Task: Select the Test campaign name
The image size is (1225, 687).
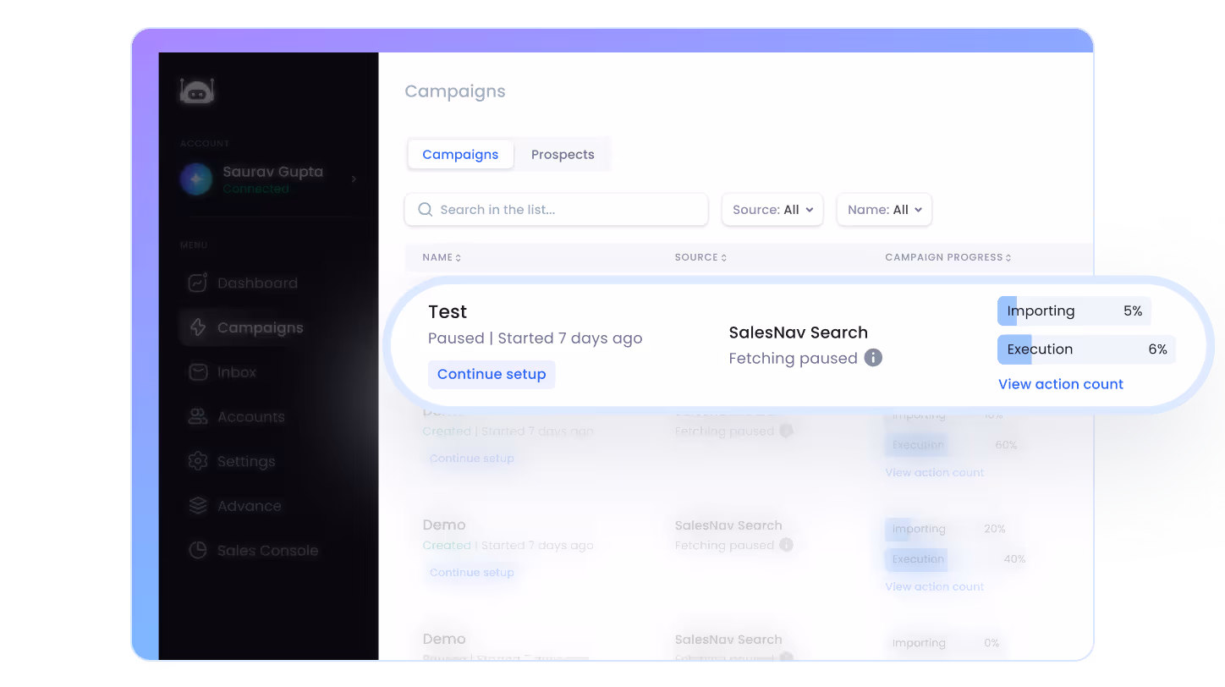Action: (448, 312)
